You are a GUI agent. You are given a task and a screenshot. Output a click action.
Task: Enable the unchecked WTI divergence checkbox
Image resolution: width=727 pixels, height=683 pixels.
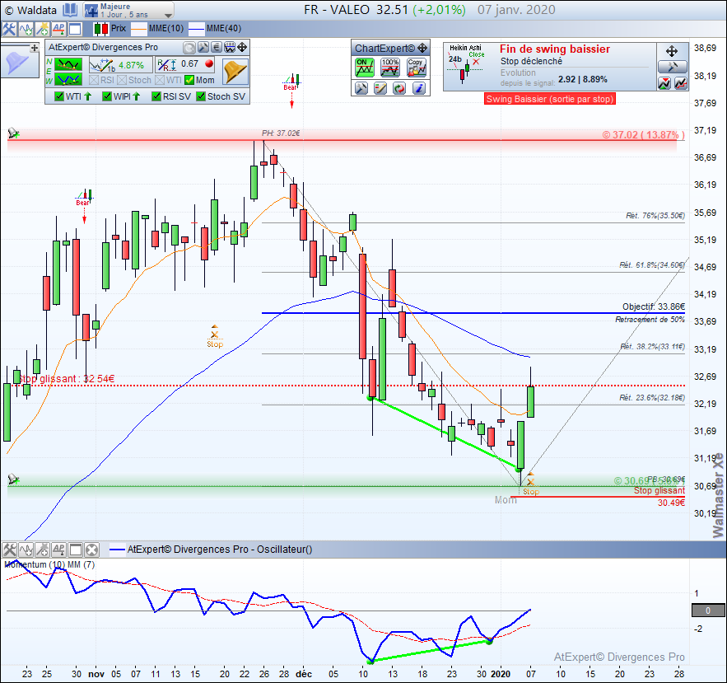pyautogui.click(x=160, y=80)
